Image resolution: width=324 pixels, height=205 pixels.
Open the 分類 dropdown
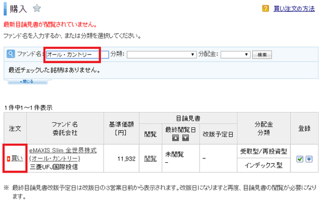coord(161,55)
